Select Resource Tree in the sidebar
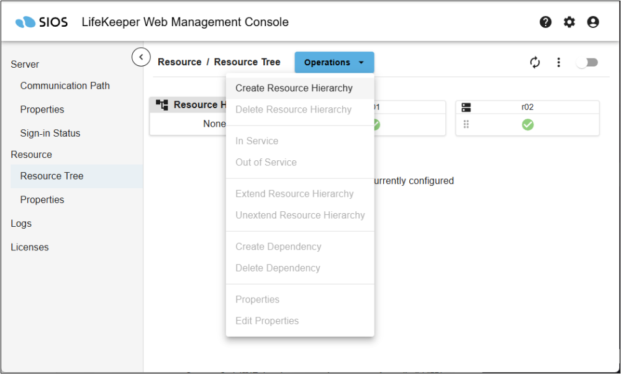 (52, 176)
